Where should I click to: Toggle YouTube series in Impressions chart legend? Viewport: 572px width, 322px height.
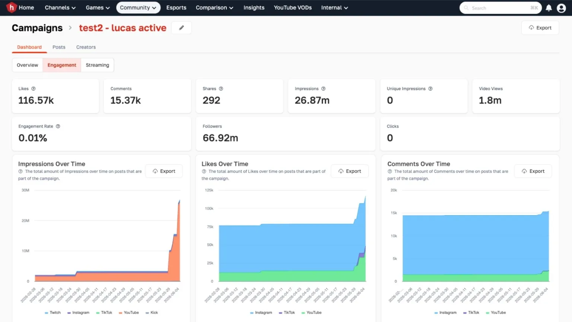click(129, 313)
